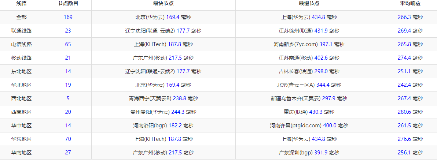Click average response 256.1 毫秒 for 华南地区
This screenshot has width=437, height=161.
[410, 153]
